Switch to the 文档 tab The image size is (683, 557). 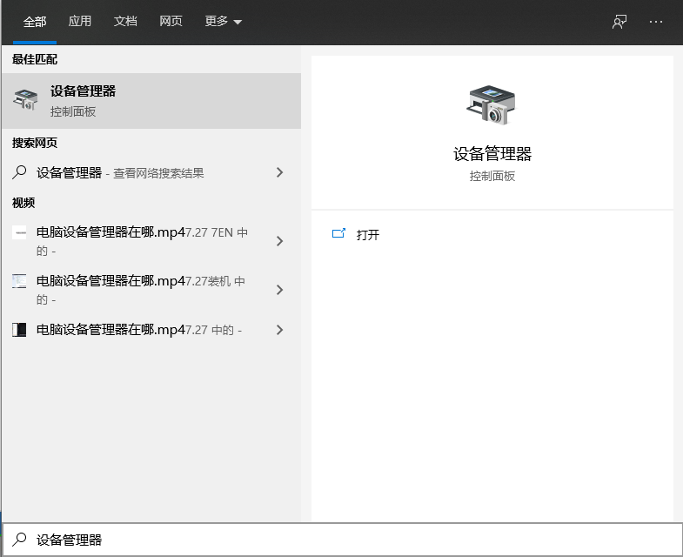point(125,22)
